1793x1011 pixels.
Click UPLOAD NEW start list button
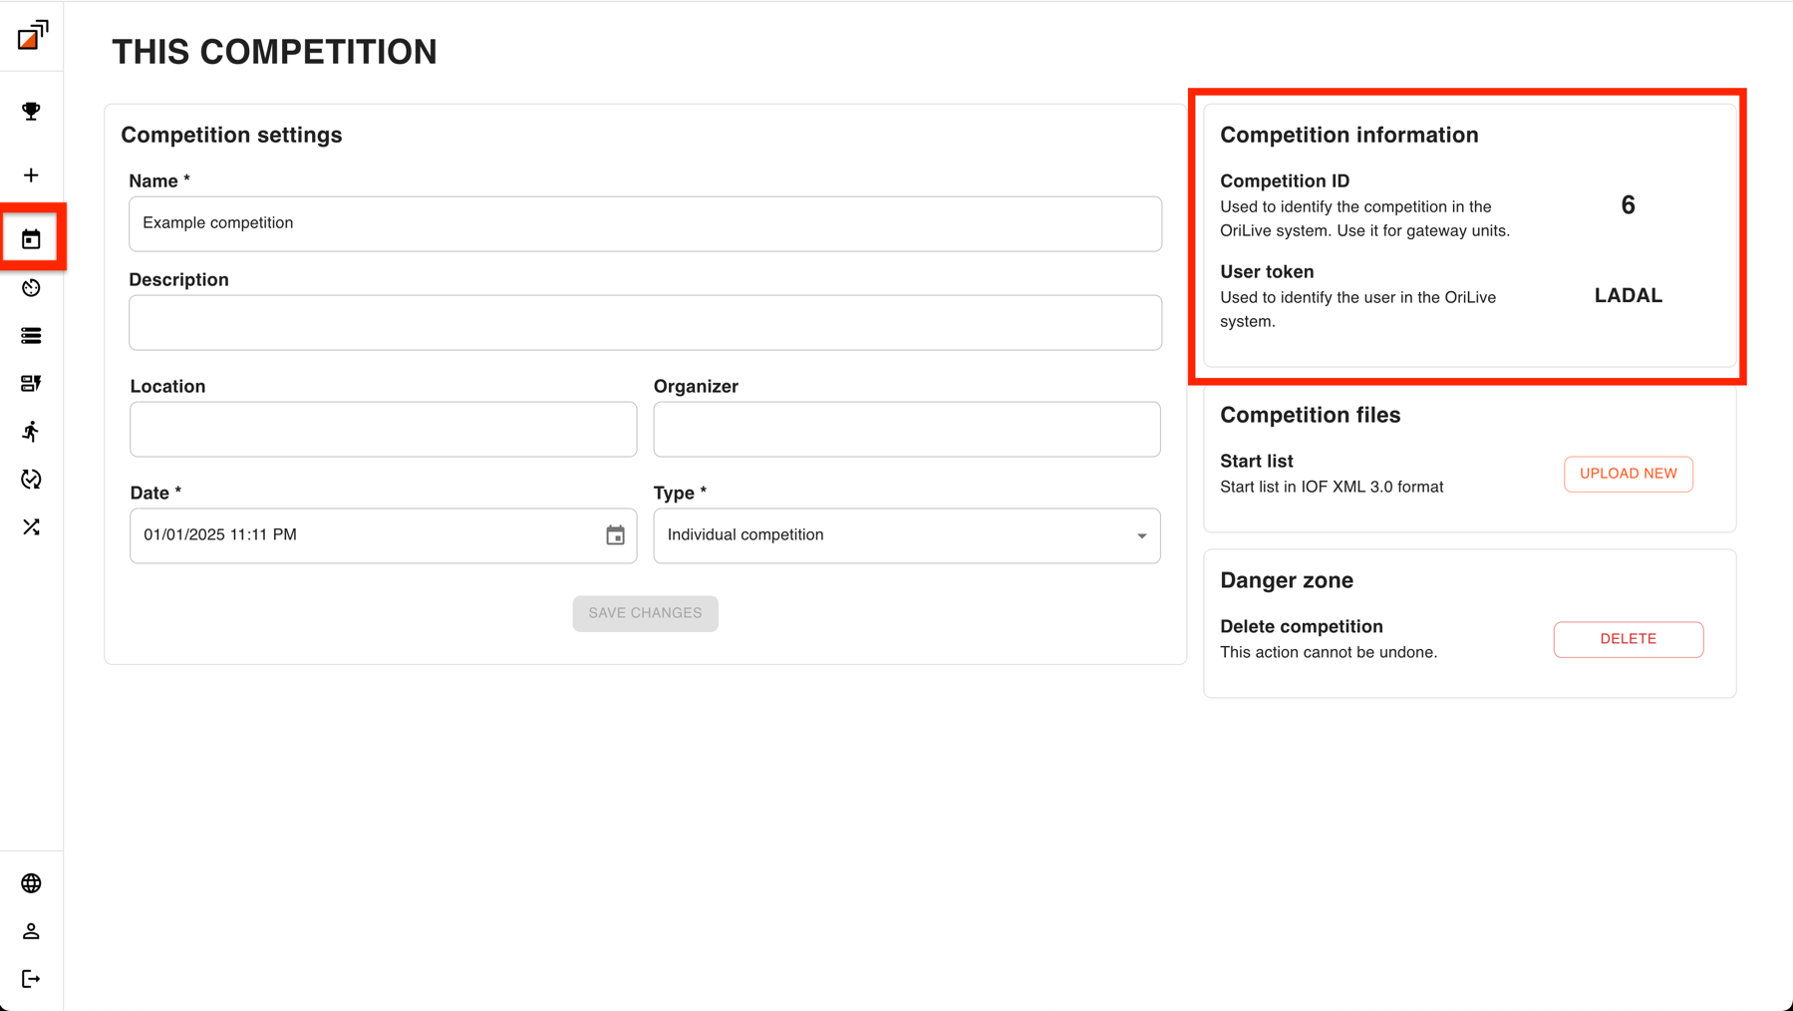tap(1628, 474)
